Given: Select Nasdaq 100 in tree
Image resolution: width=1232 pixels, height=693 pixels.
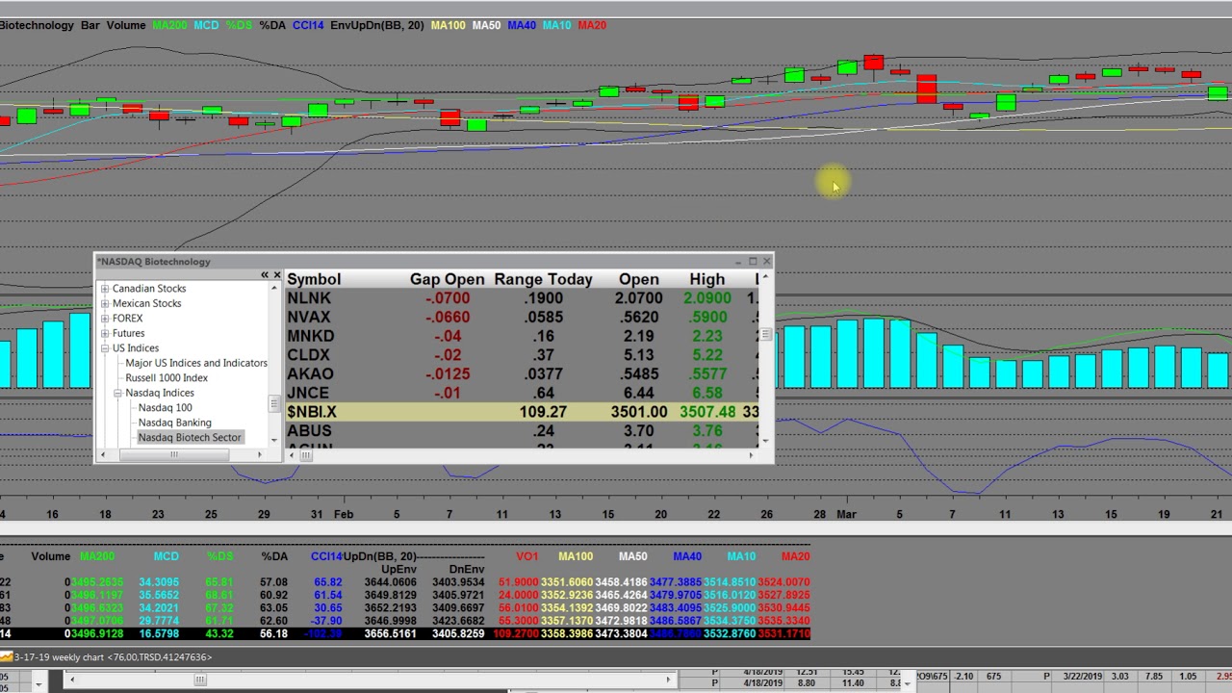Looking at the screenshot, I should click(165, 408).
